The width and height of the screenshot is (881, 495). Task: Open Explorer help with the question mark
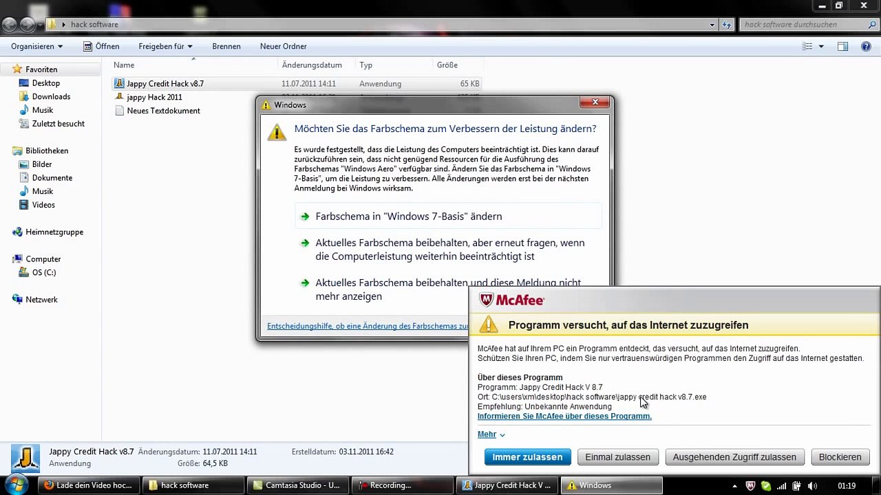(867, 47)
